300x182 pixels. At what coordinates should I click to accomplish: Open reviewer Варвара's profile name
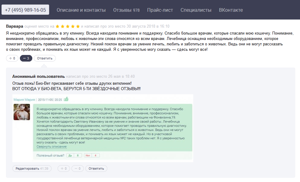(x=14, y=26)
